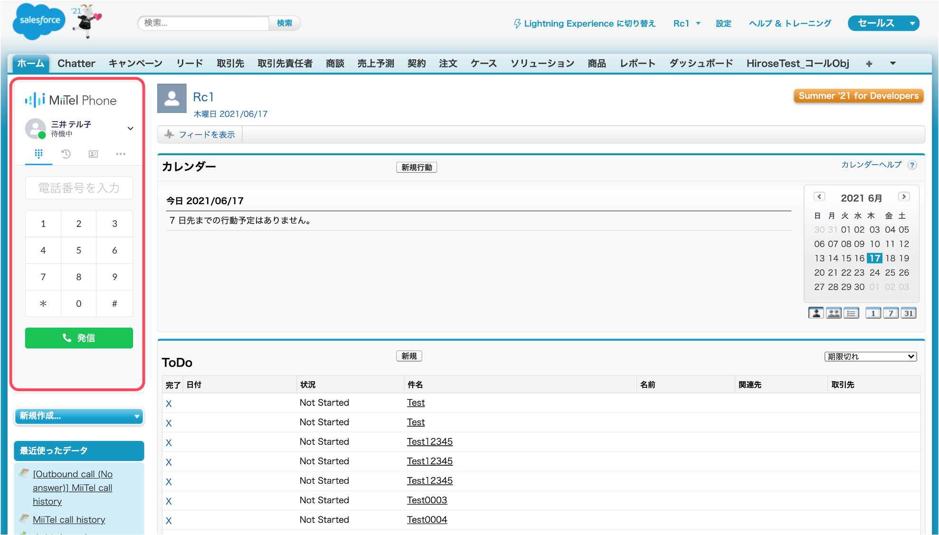939x535 pixels.
Task: Dial pad key 5
Action: [79, 250]
